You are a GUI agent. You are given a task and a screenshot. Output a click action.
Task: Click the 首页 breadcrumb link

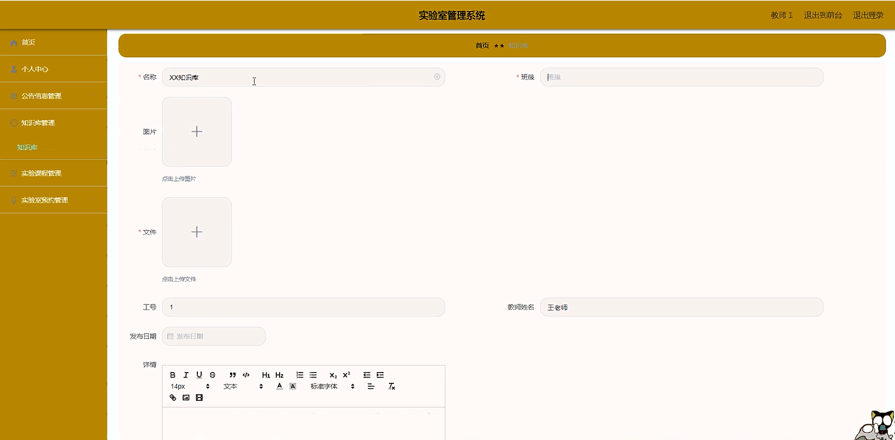click(482, 46)
